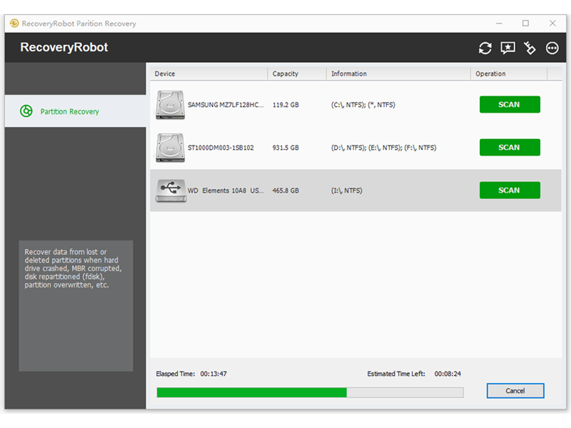Click the green scan progress bar
This screenshot has width=571, height=428.
click(x=310, y=392)
